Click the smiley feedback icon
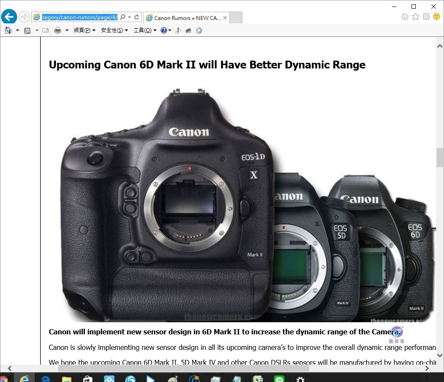 pos(437,17)
